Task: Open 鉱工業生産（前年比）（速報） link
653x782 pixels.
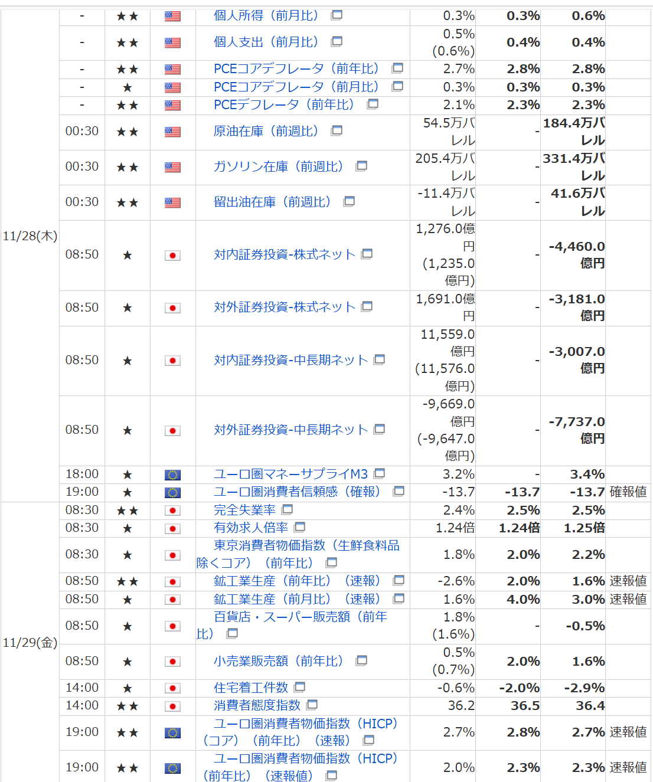Action: [x=297, y=581]
